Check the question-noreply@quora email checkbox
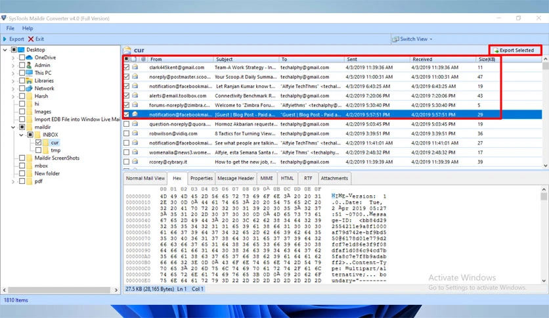Image resolution: width=549 pixels, height=318 pixels. [126, 124]
